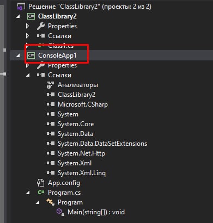Click the reference icon beside System.Core
The height and width of the screenshot is (223, 213).
pos(51,124)
